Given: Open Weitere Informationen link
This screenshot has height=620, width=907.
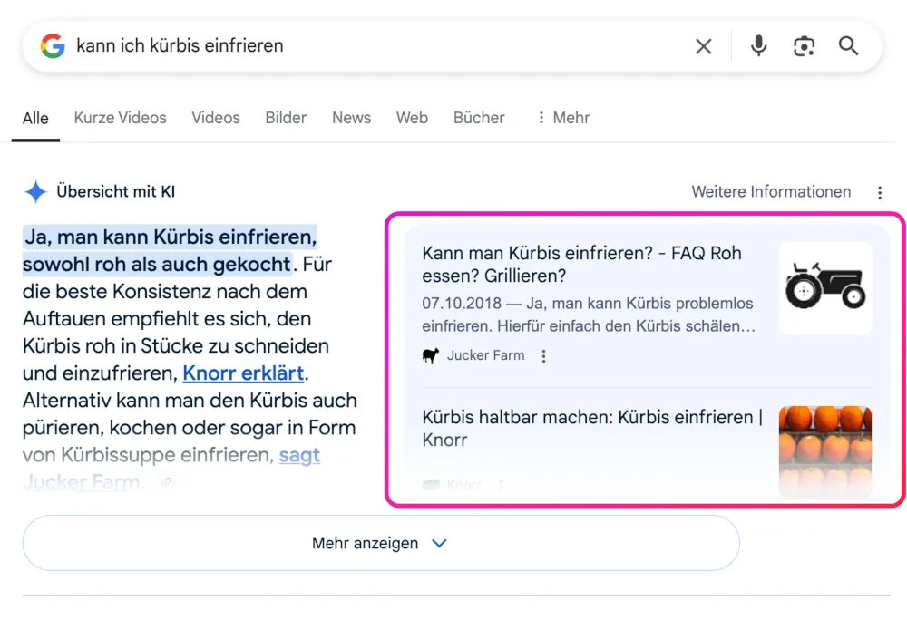Looking at the screenshot, I should 771,192.
